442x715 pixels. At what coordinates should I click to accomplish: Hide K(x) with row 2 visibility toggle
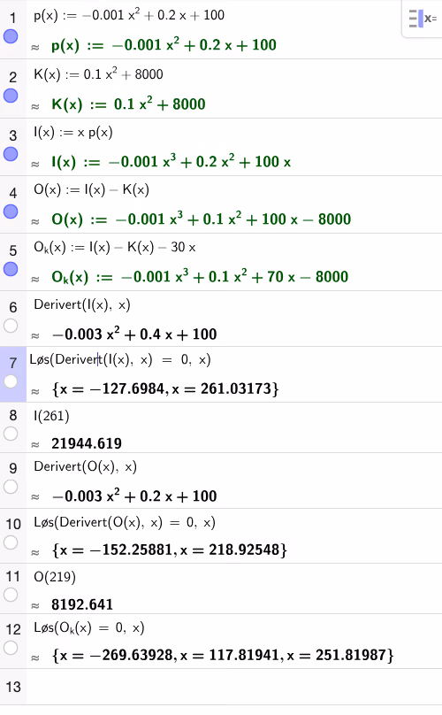11,96
